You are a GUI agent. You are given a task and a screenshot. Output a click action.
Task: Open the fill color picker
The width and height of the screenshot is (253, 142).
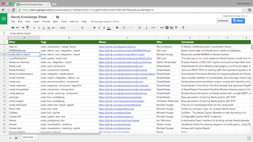(117, 28)
